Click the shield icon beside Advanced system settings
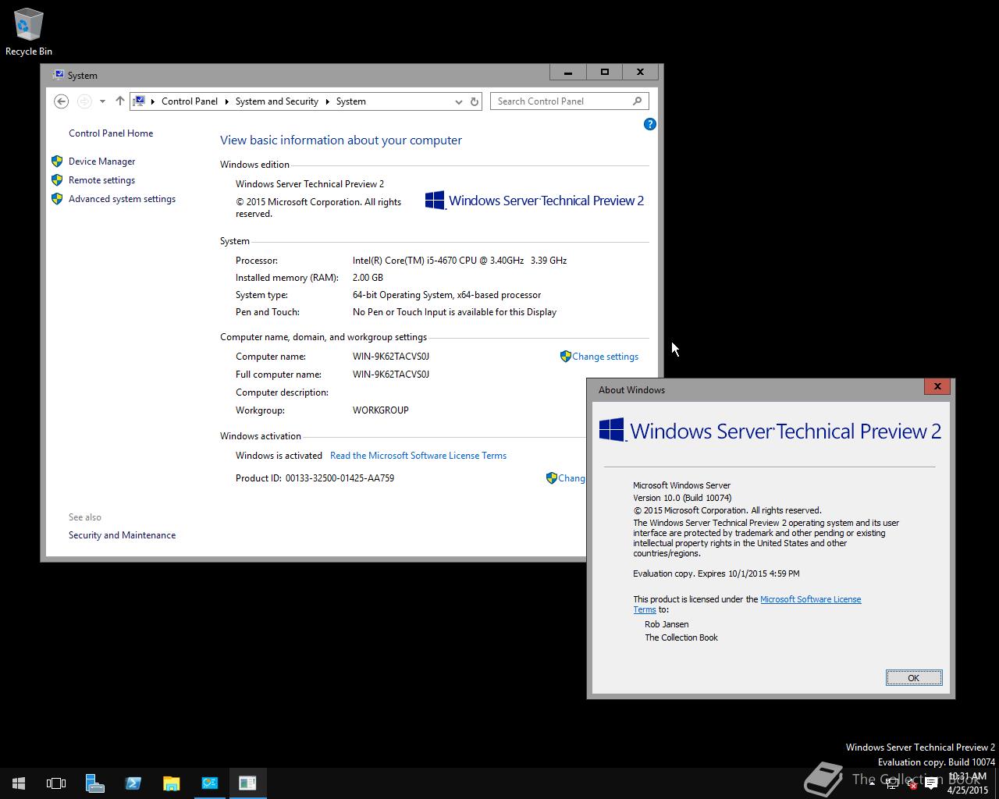 click(x=57, y=199)
